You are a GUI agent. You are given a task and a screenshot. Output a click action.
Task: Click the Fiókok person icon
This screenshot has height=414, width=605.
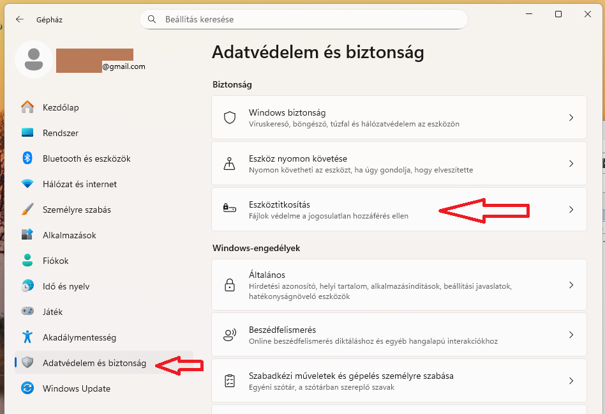click(x=27, y=260)
